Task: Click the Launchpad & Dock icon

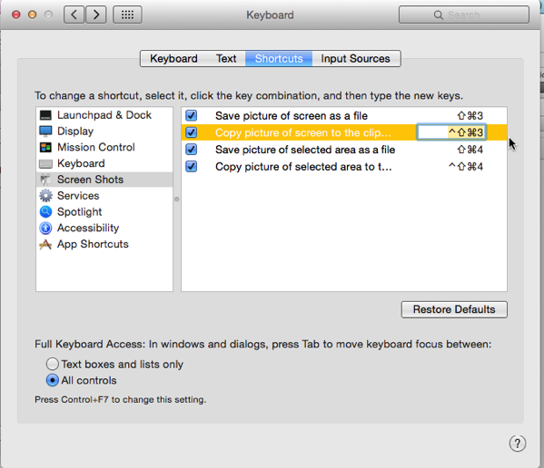Action: pos(45,115)
